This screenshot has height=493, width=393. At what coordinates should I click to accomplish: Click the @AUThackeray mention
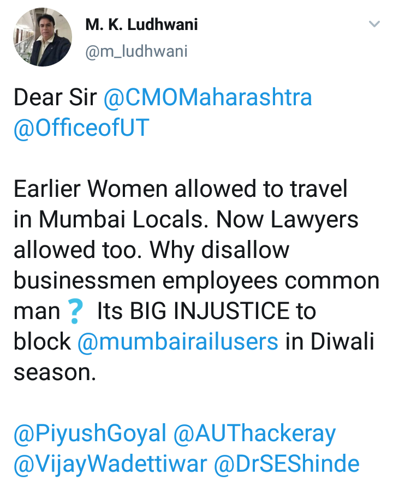point(254,434)
